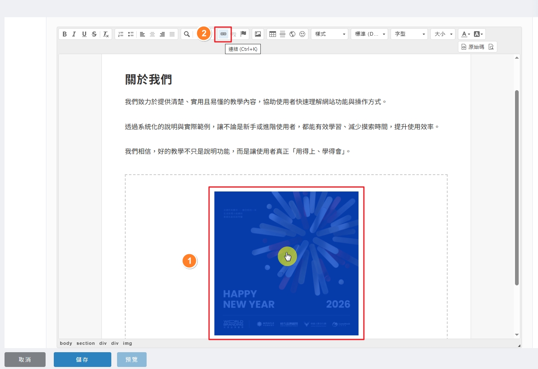Image resolution: width=538 pixels, height=369 pixels.
Task: Select the section element path item
Action: coord(85,343)
